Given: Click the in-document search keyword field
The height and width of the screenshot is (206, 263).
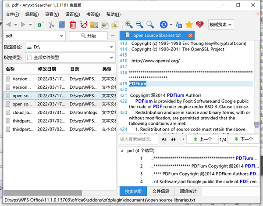Looking at the screenshot, I should click(x=138, y=139).
